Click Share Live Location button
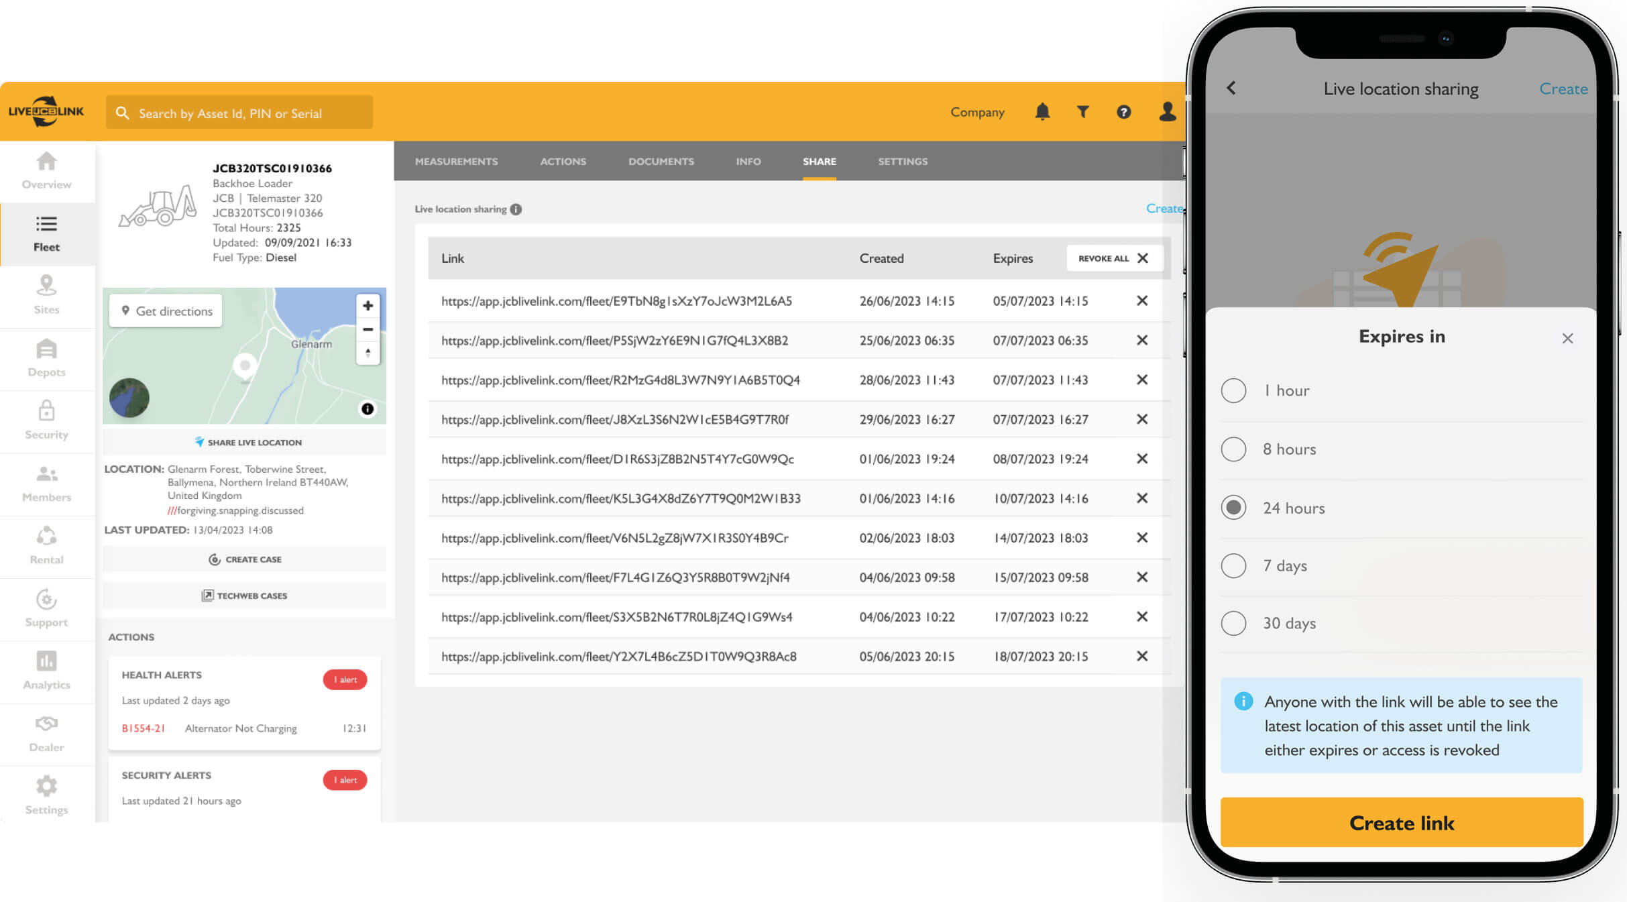 point(245,442)
